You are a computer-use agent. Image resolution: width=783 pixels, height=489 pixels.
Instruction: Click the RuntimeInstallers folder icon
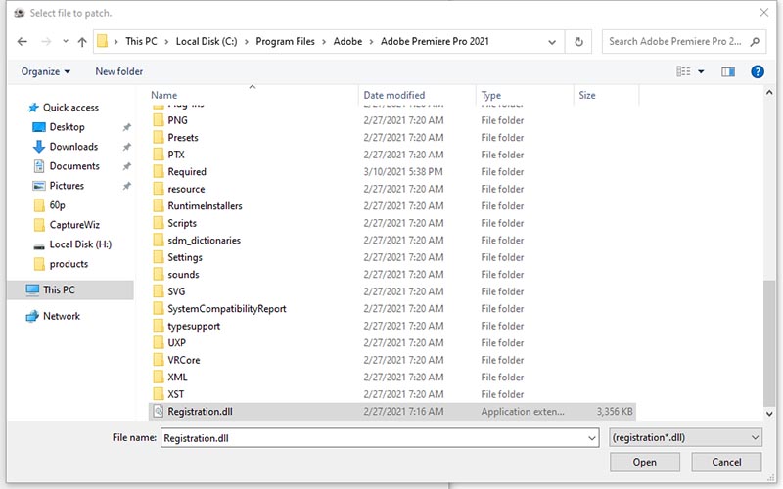tap(159, 205)
